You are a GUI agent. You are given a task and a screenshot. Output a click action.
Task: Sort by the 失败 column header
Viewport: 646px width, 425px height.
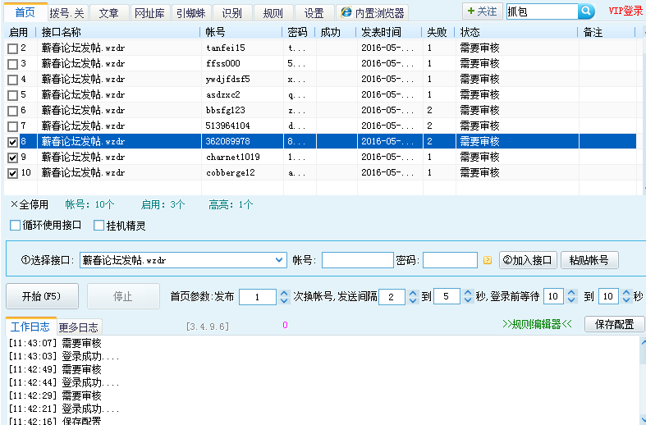coord(439,32)
